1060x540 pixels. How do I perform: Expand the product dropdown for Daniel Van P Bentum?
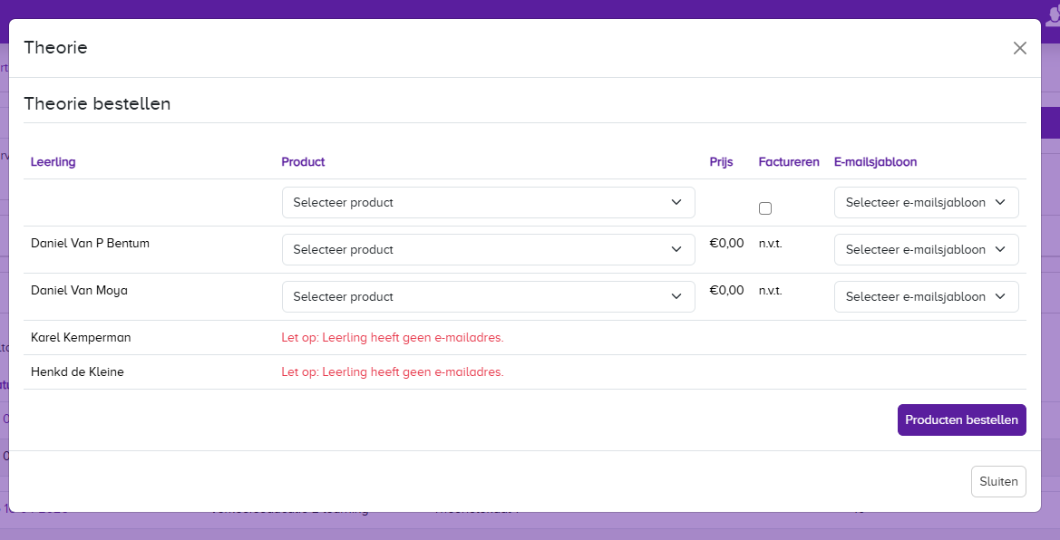click(488, 250)
